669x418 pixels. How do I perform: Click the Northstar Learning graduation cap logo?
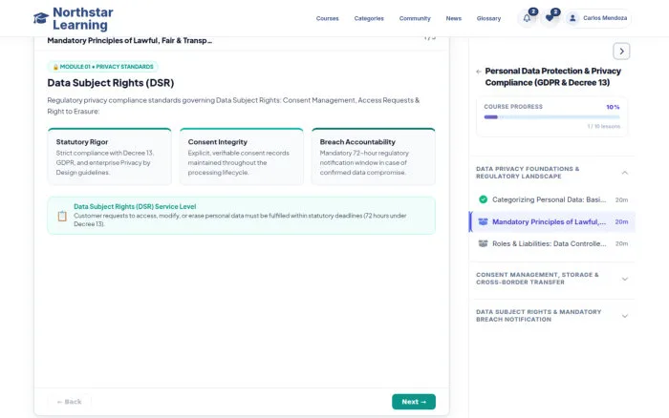41,18
